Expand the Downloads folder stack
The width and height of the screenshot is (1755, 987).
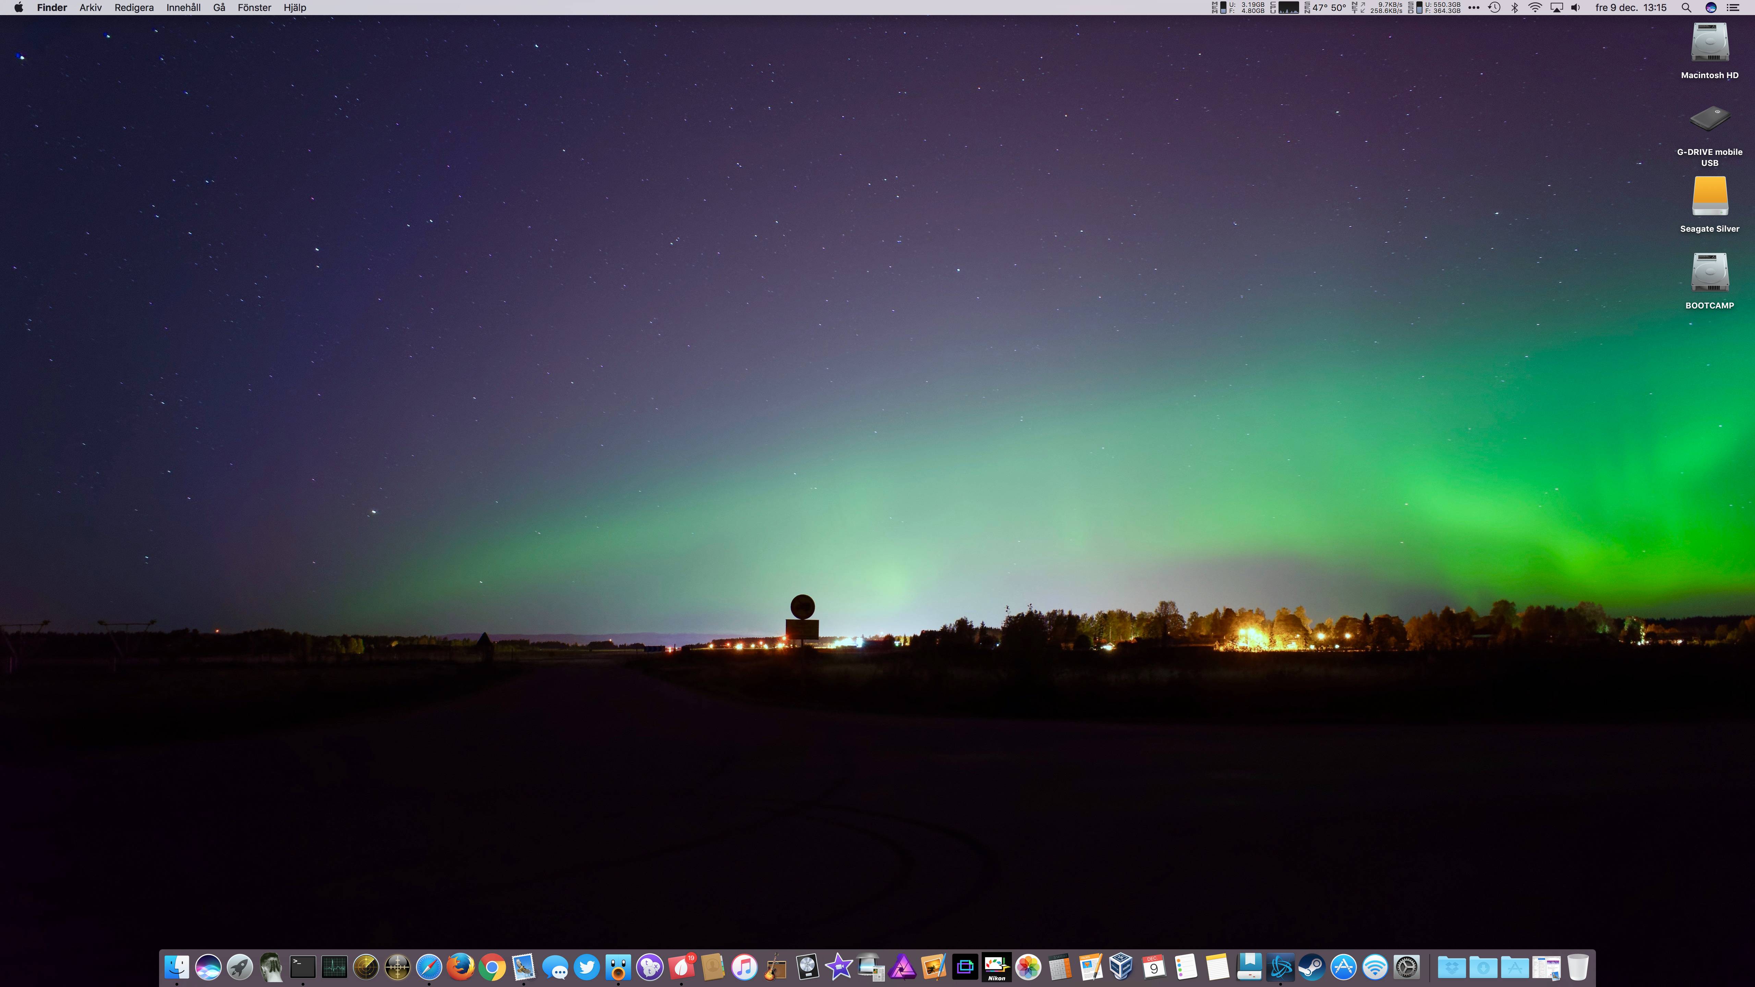1483,966
